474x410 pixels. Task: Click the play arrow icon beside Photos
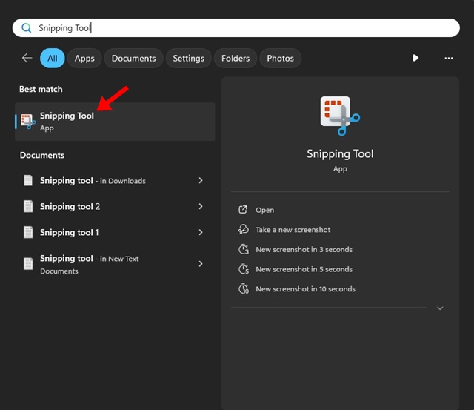[x=415, y=58]
